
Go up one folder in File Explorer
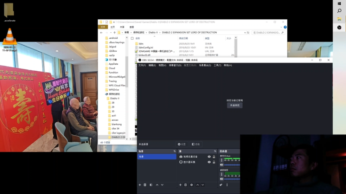point(114,33)
